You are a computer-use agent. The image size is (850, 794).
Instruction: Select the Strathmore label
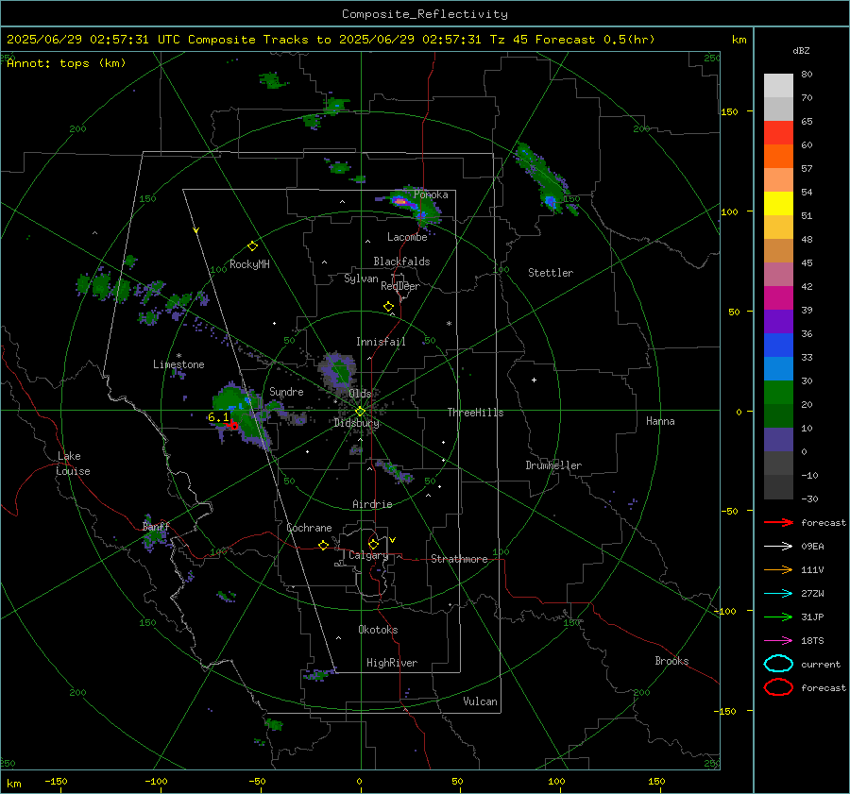[459, 559]
